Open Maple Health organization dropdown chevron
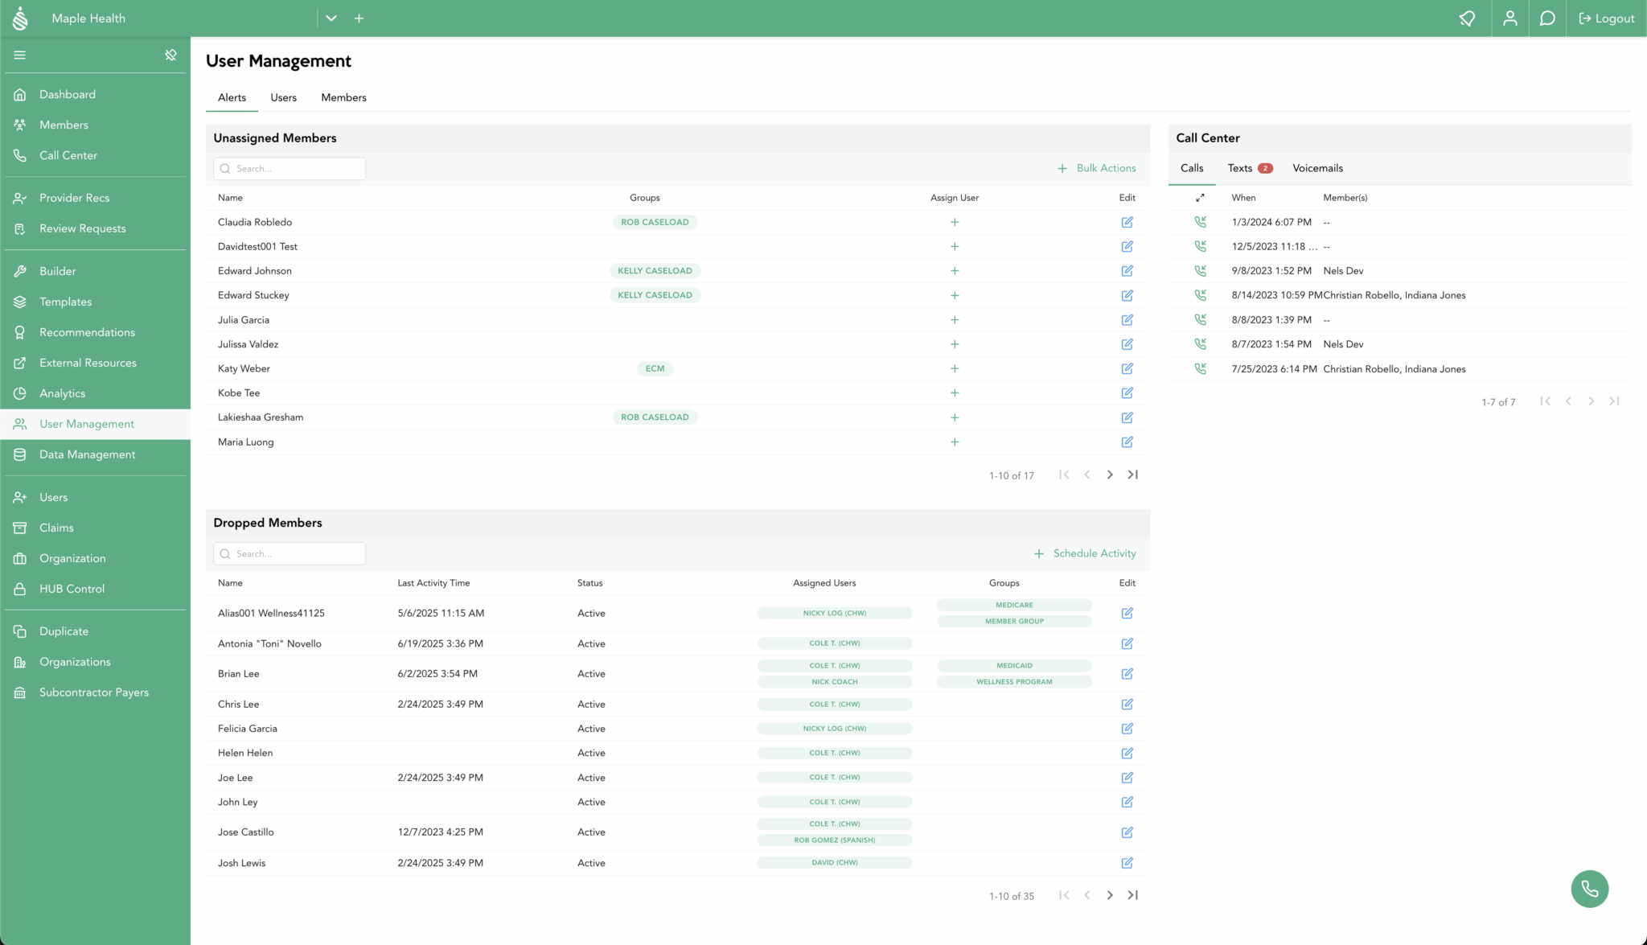 click(331, 18)
